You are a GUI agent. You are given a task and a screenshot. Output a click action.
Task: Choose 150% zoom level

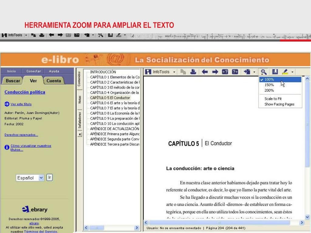(269, 85)
